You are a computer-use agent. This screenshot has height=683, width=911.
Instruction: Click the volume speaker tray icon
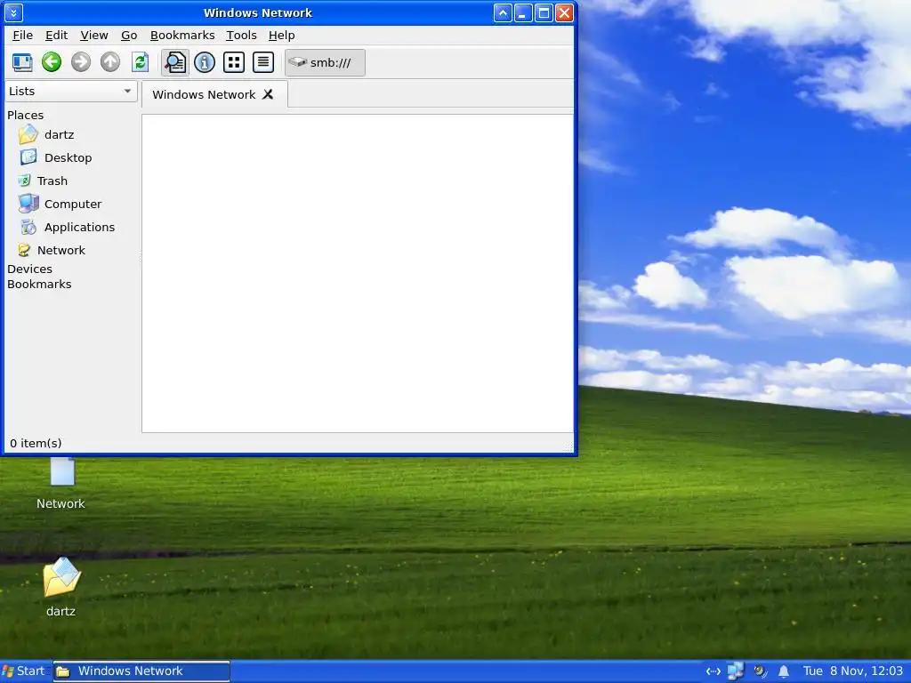pyautogui.click(x=760, y=671)
